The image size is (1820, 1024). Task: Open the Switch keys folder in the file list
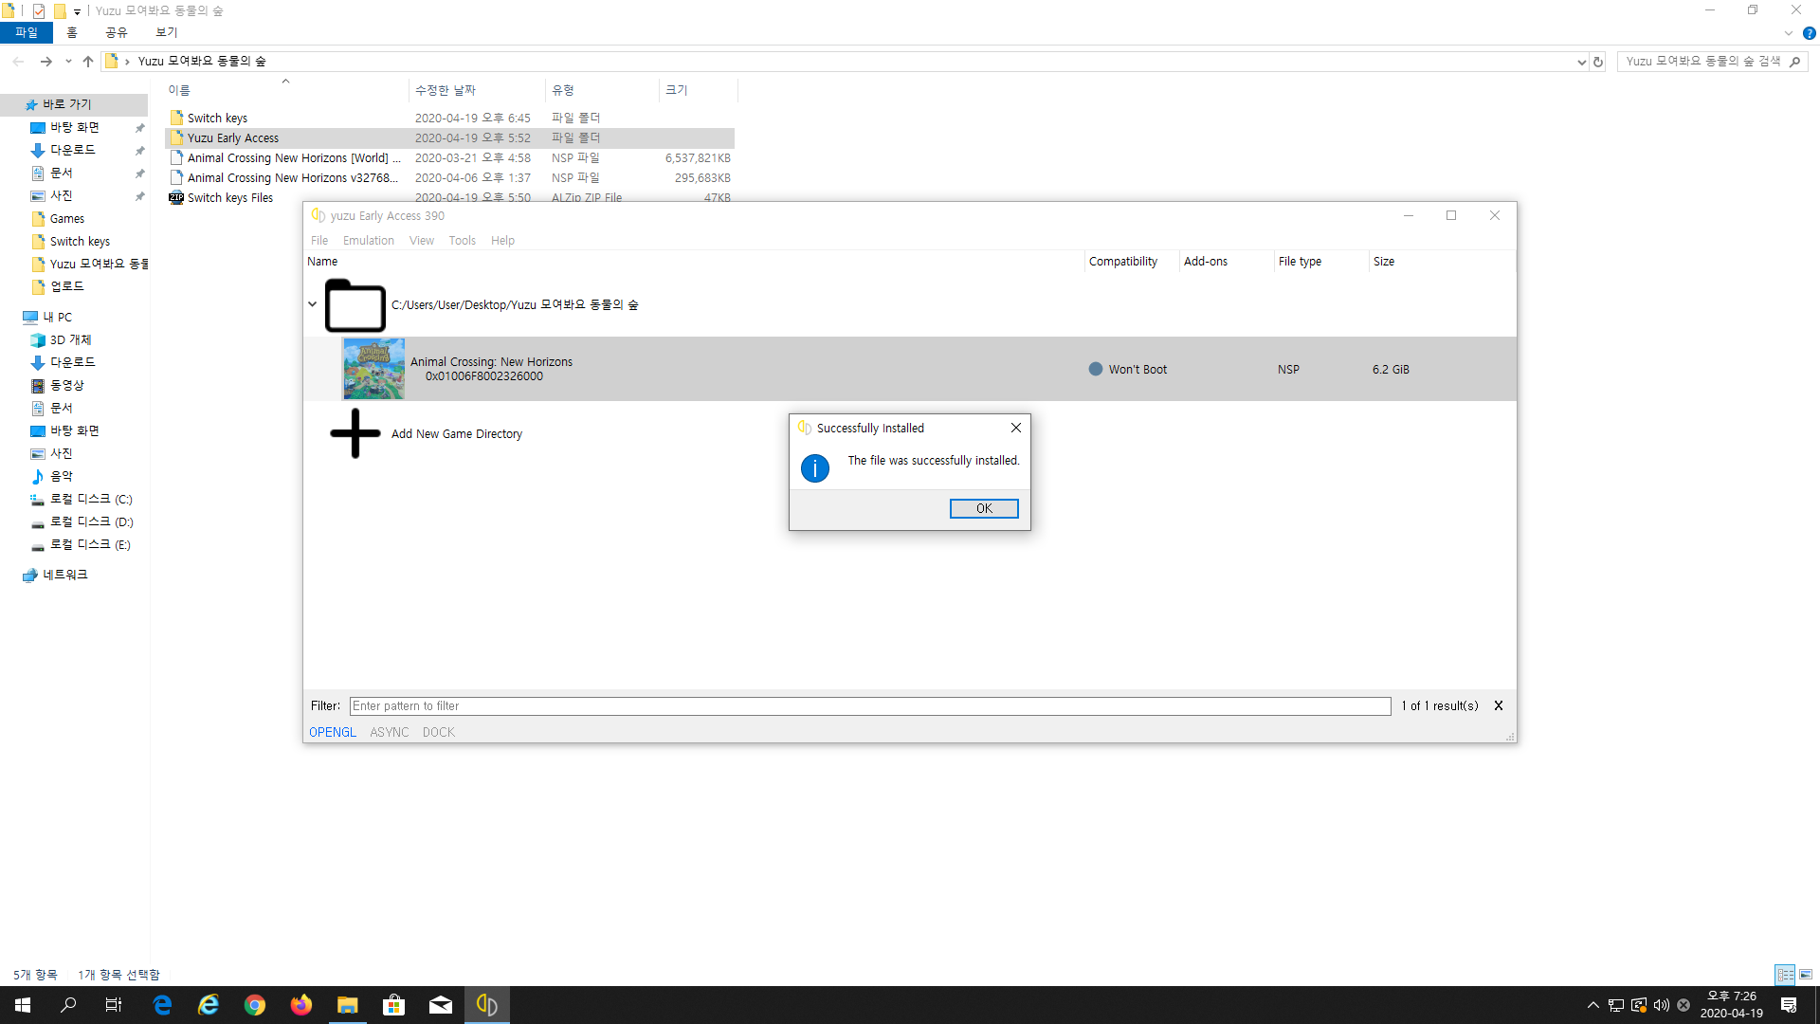pos(217,119)
